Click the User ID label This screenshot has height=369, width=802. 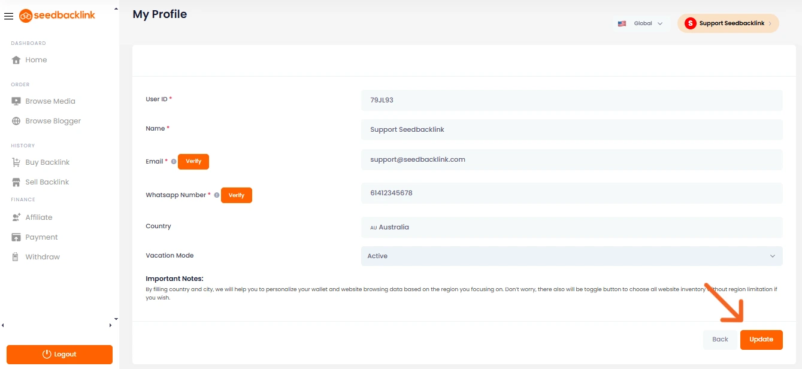[156, 99]
